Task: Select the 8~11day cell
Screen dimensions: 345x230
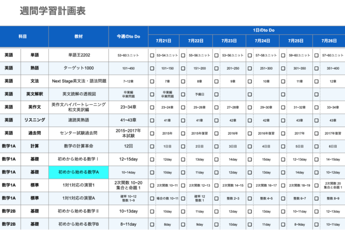Action: pos(129,224)
